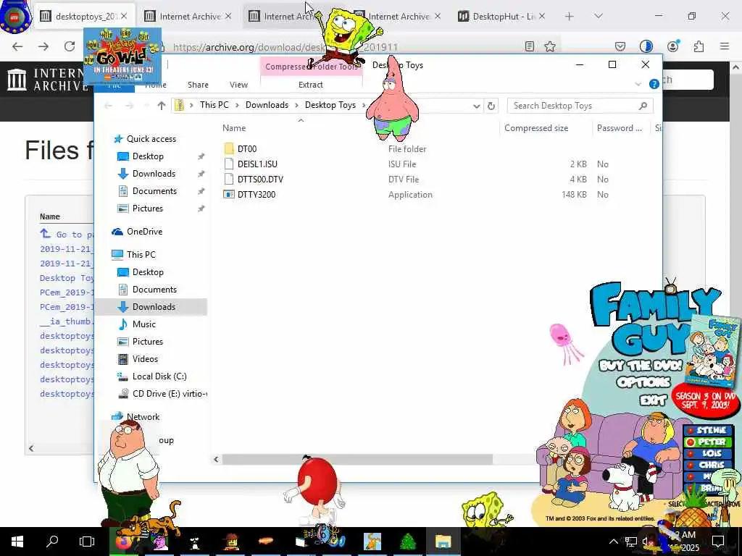Open Explorer help question mark icon
Screen dimensions: 742x556
(x=654, y=84)
